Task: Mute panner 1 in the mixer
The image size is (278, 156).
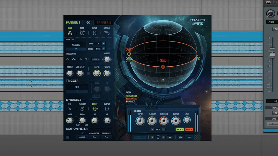Action: pyautogui.click(x=152, y=130)
